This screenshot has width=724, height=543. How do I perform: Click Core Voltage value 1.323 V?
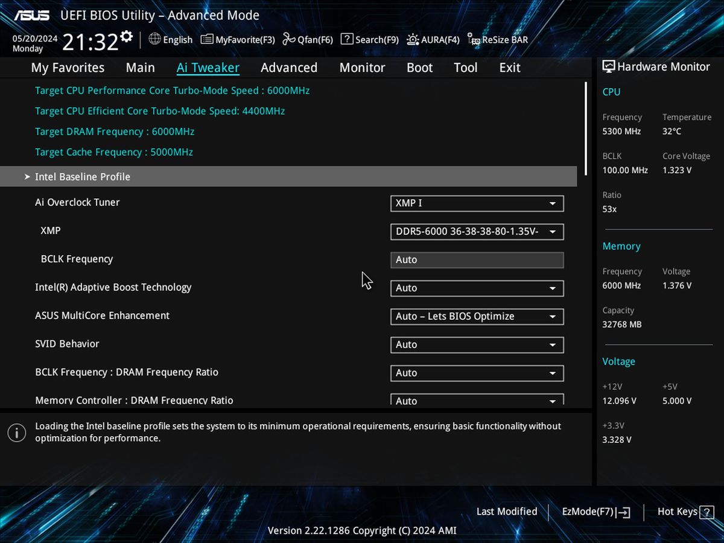(x=677, y=170)
